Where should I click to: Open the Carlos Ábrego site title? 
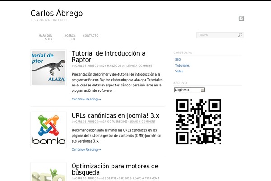click(x=57, y=13)
